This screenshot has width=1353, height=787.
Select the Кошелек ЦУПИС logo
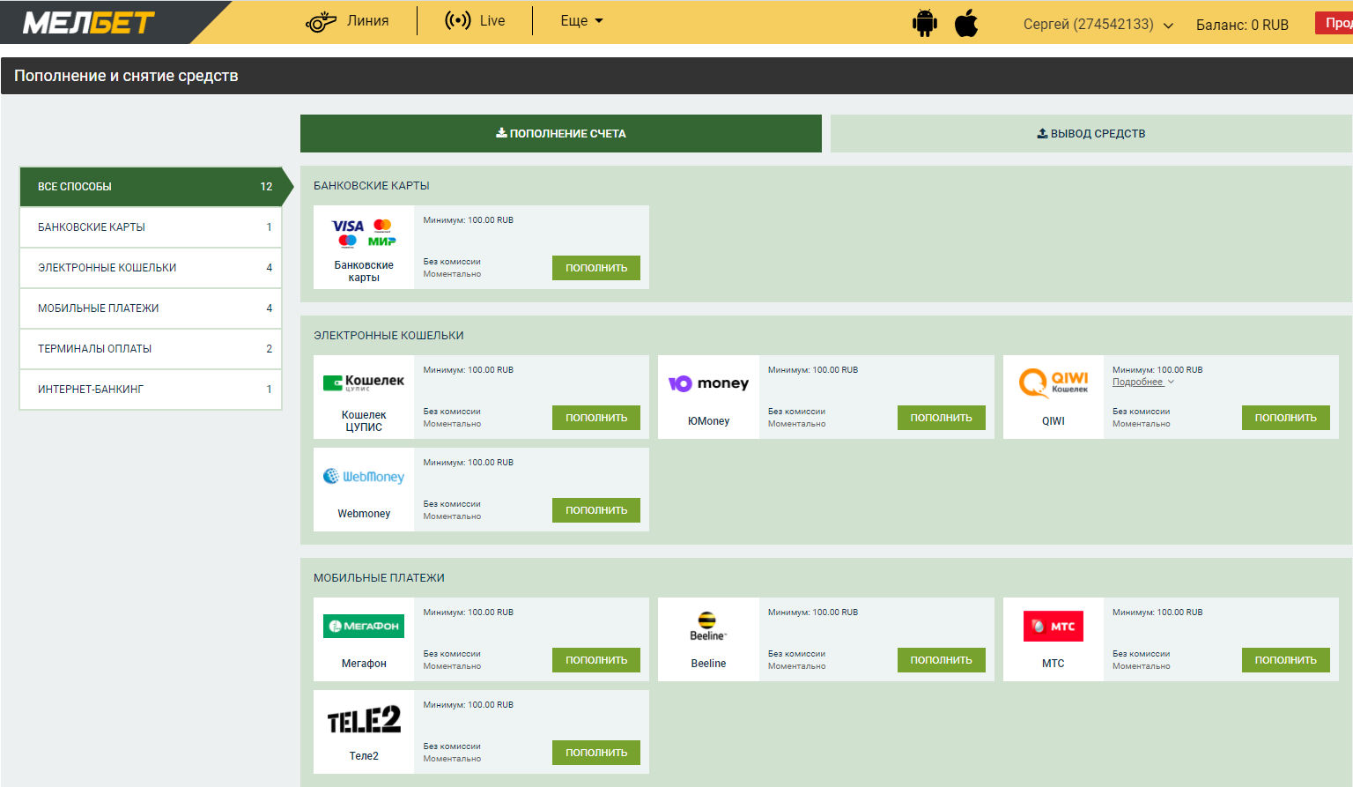click(364, 382)
